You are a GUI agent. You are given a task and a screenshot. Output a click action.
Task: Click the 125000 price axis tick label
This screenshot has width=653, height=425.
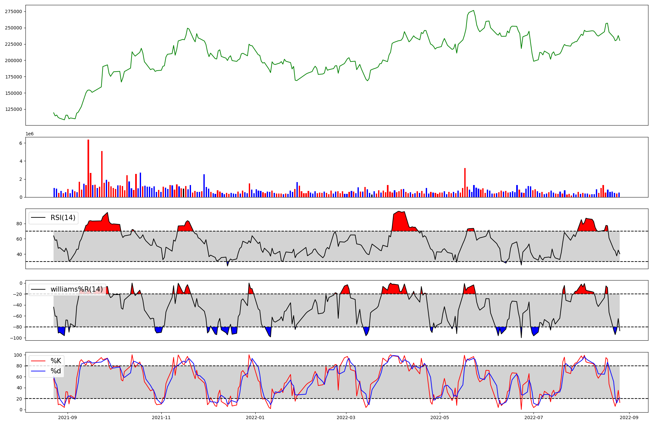click(13, 110)
